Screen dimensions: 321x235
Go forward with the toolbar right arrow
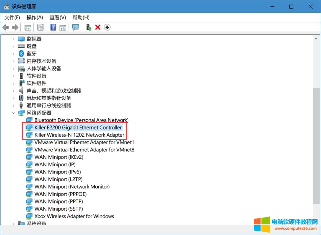point(15,27)
